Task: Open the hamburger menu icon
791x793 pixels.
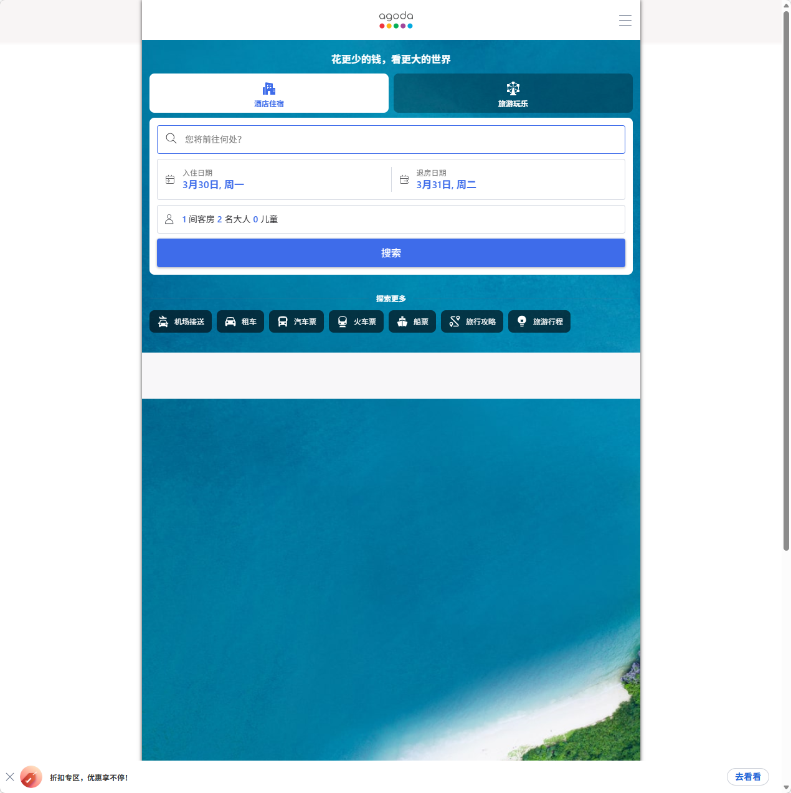Action: coord(625,21)
